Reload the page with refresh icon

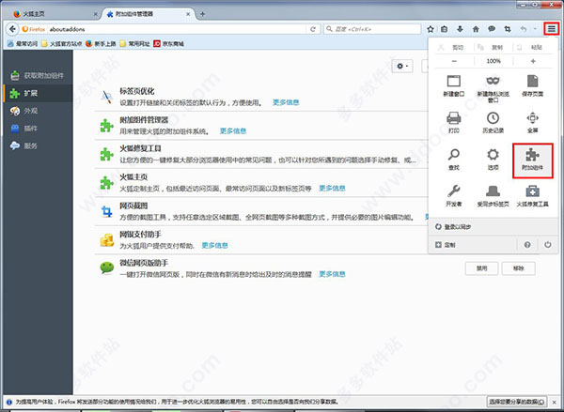[x=313, y=29]
